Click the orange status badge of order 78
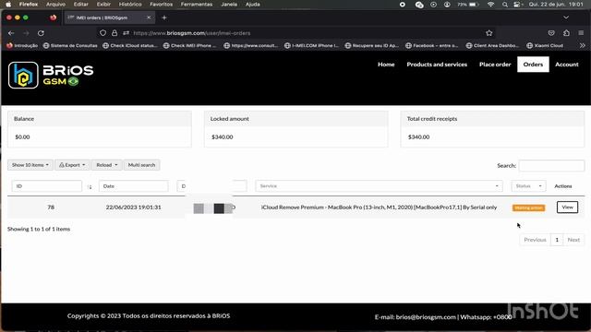591x332 pixels. tap(528, 207)
